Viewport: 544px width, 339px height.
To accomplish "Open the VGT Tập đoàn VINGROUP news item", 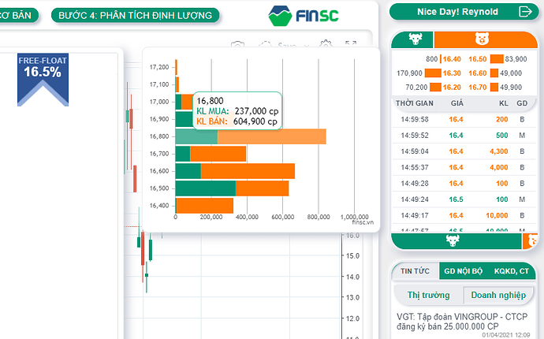I will pyautogui.click(x=462, y=322).
